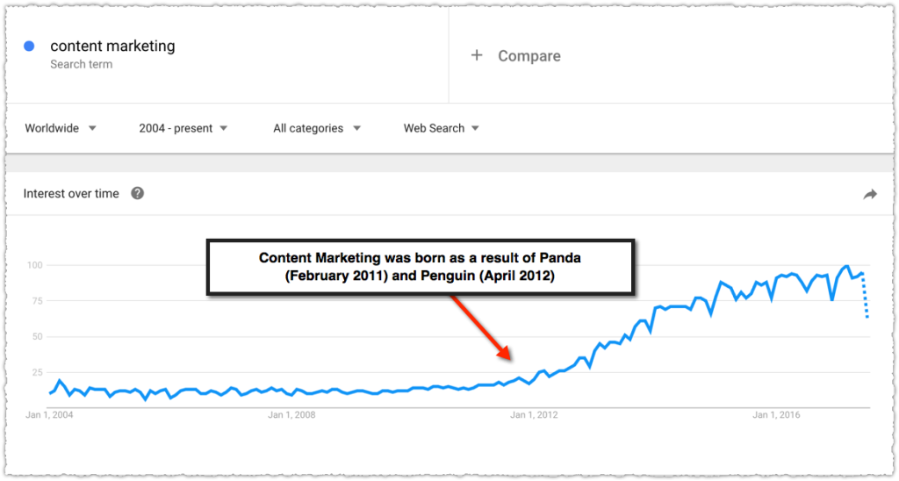The height and width of the screenshot is (481, 899).
Task: Click the Interest over time heading
Action: pos(71,194)
